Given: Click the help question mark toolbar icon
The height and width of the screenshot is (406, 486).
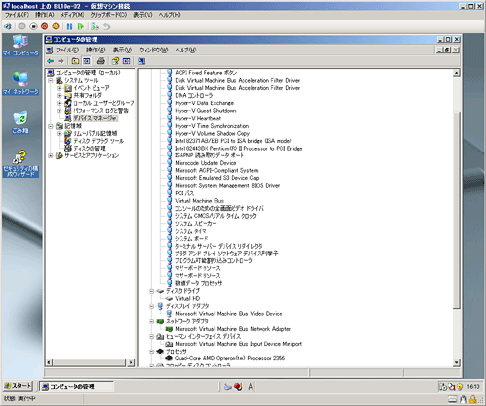Looking at the screenshot, I should [x=115, y=61].
